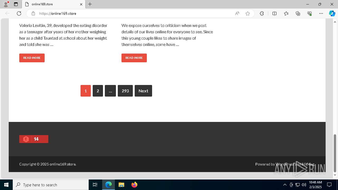Jump to page 293
Viewport: 338px width, 190px height.
click(125, 91)
